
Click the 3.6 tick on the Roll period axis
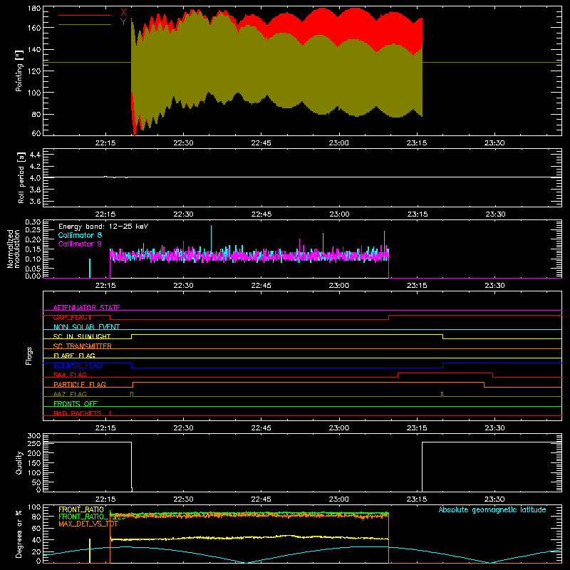pyautogui.click(x=35, y=201)
